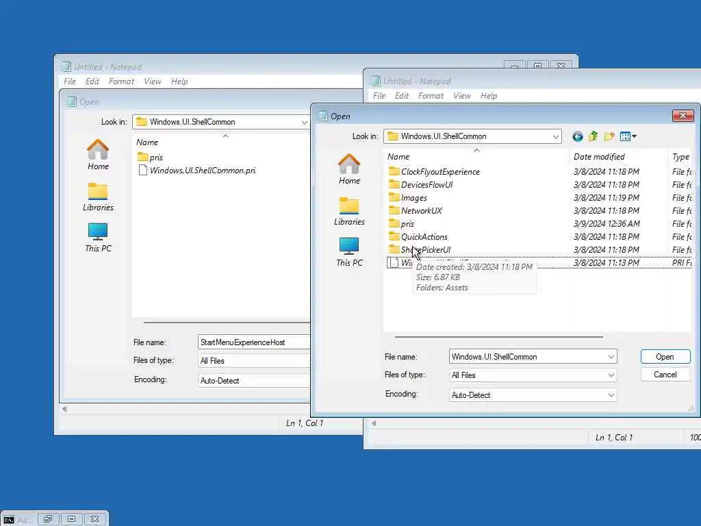
Task: Open the Encoding dropdown in front dialog
Action: [611, 395]
